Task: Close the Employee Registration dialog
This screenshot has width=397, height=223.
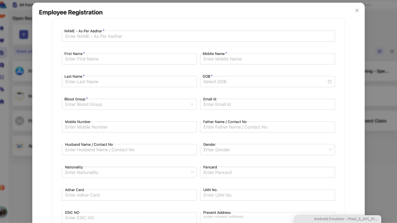Action: point(357,10)
